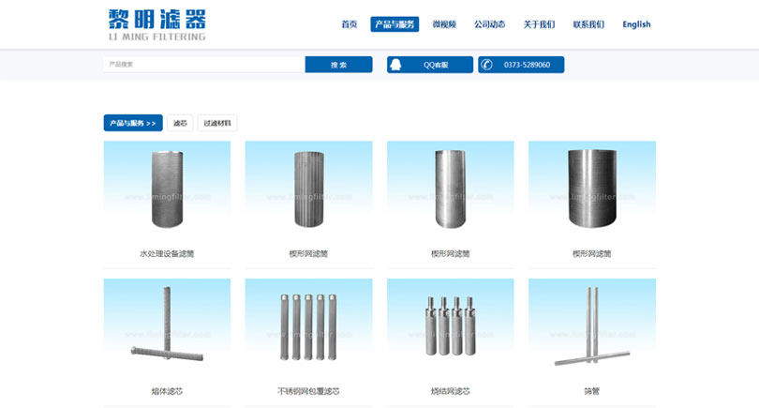Click the telephone handset icon

point(486,65)
